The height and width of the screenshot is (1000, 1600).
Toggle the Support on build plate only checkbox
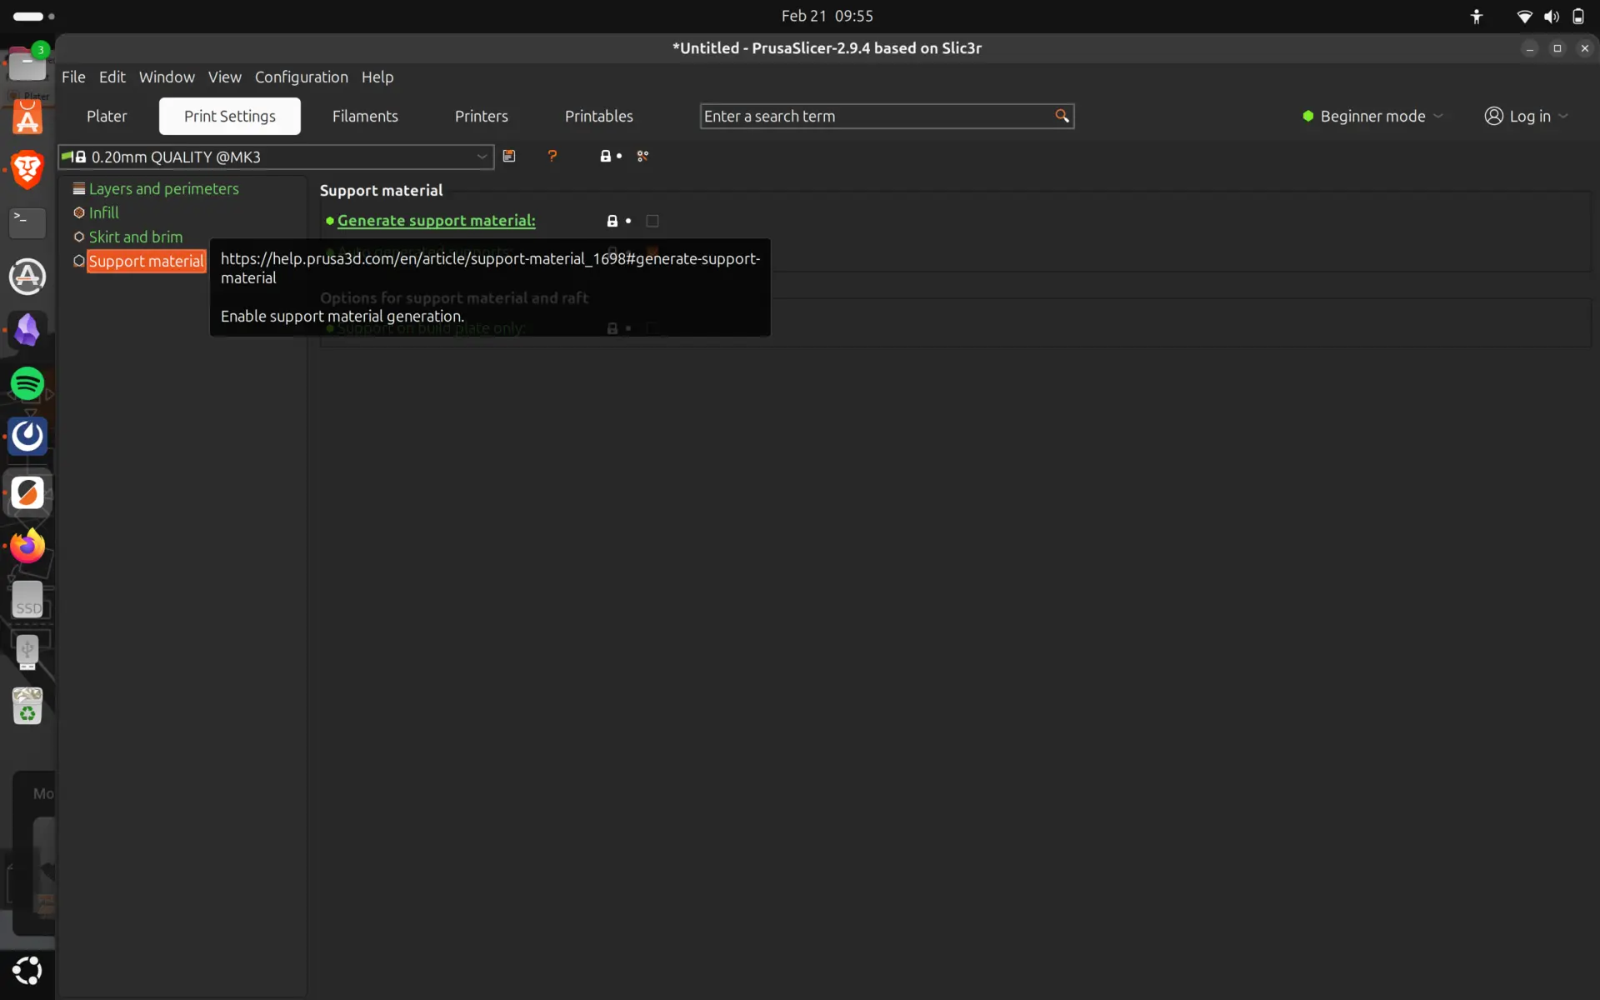[x=653, y=327]
